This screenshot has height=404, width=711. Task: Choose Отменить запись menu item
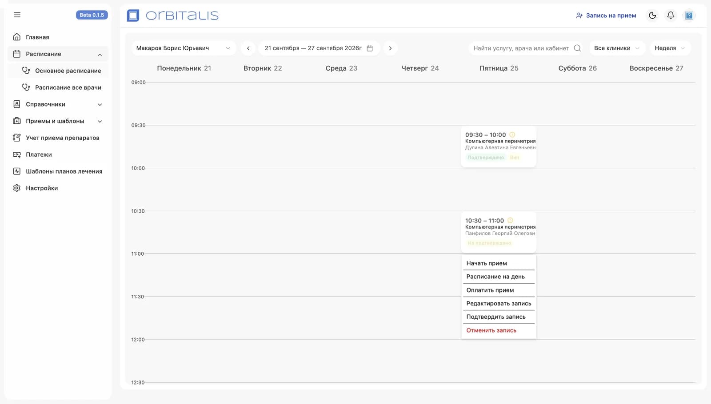(x=499, y=330)
